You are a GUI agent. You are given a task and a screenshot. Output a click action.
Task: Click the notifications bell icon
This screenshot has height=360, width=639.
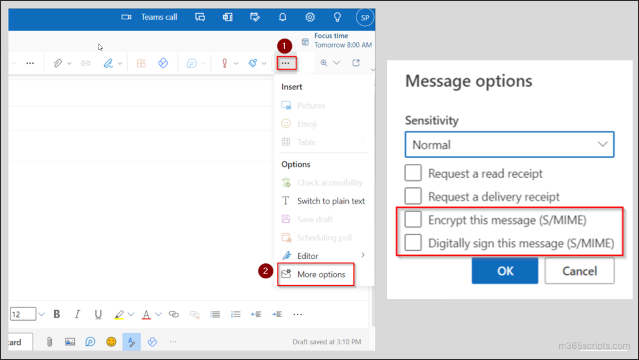tap(283, 17)
